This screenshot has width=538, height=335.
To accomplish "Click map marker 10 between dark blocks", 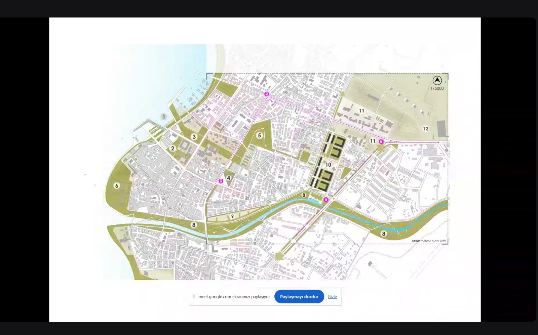I will point(328,165).
